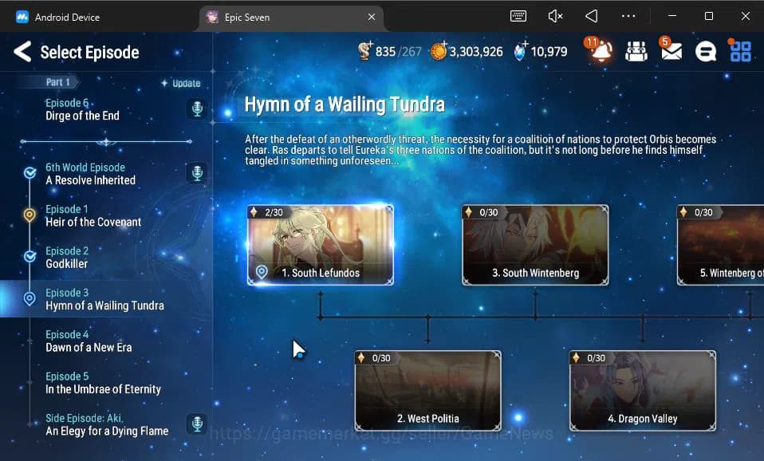
Task: Click the microphone icon next to Episode 6
Action: pyautogui.click(x=197, y=109)
